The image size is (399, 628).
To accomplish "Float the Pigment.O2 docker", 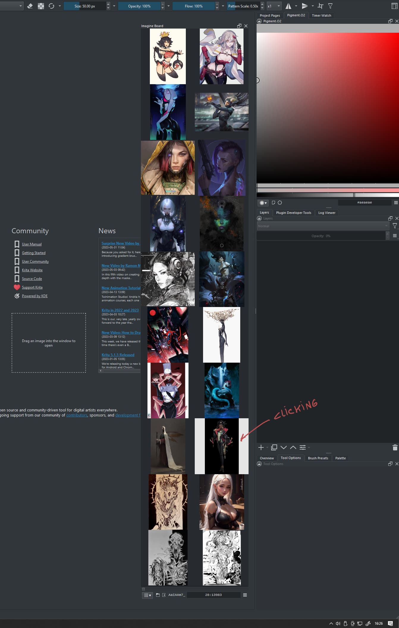I will pyautogui.click(x=390, y=21).
